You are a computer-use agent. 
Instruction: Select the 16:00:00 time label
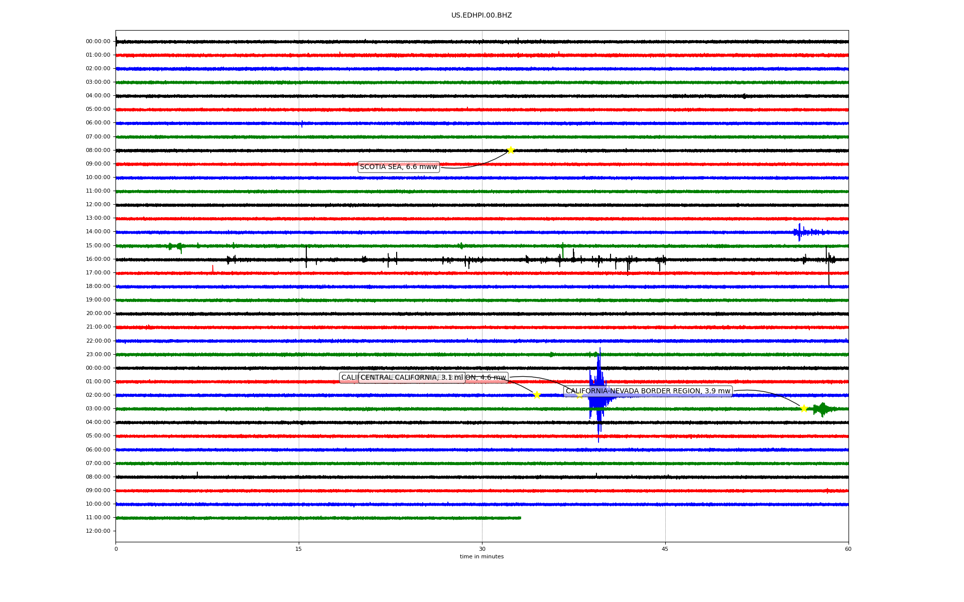pos(98,259)
